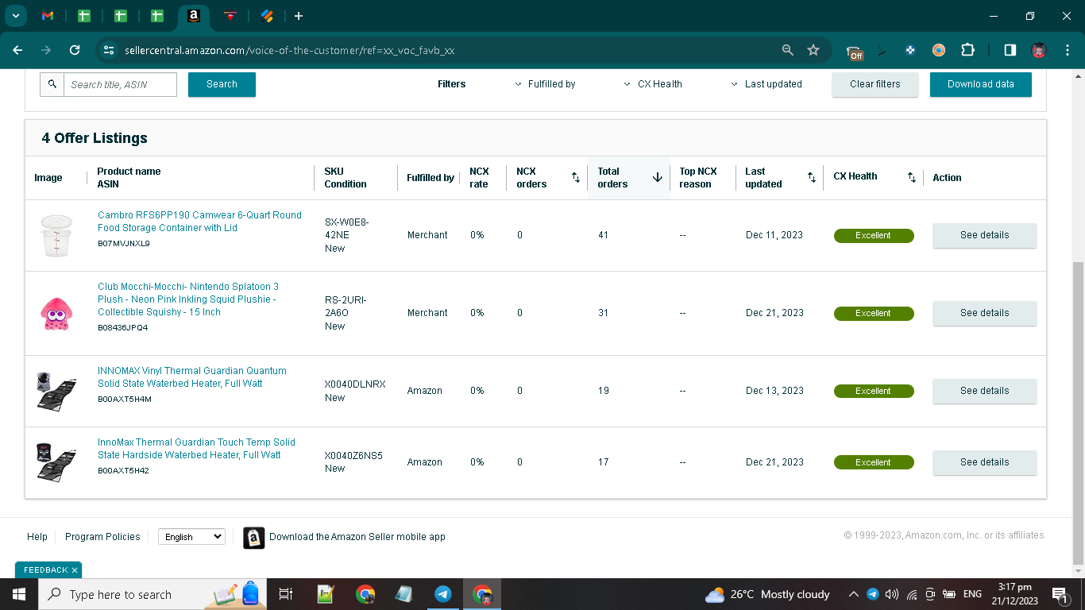Click the Excellent badge for the Cambro listing
Image resolution: width=1085 pixels, height=610 pixels.
(874, 236)
